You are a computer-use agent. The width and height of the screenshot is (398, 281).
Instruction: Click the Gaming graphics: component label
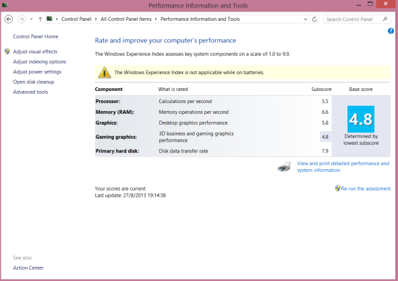116,137
